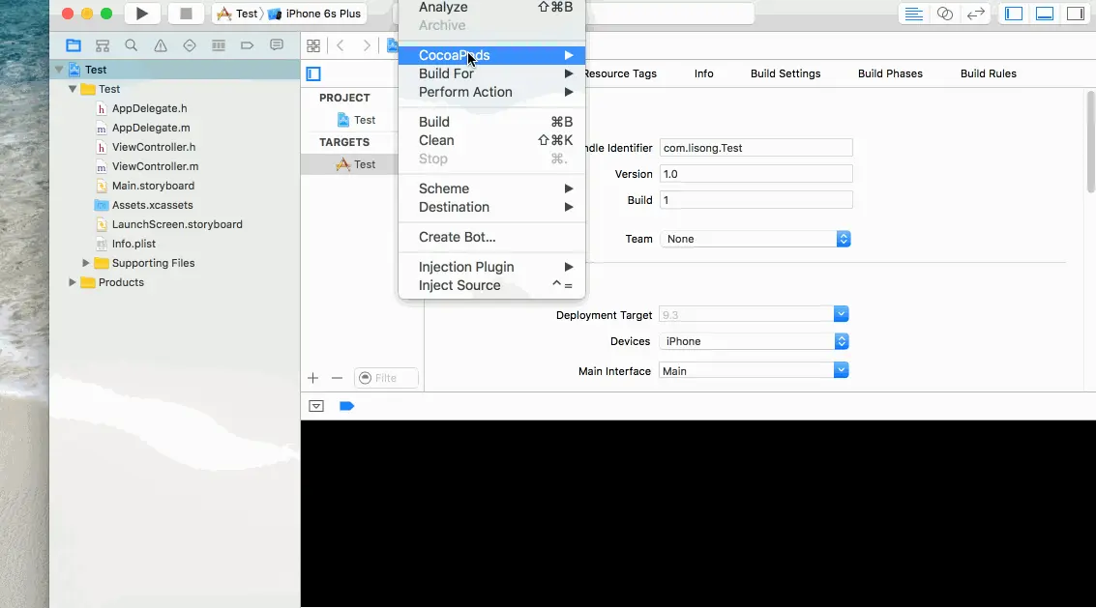Select the Test scheme in toolbar
Image resolution: width=1096 pixels, height=608 pixels.
(x=238, y=14)
